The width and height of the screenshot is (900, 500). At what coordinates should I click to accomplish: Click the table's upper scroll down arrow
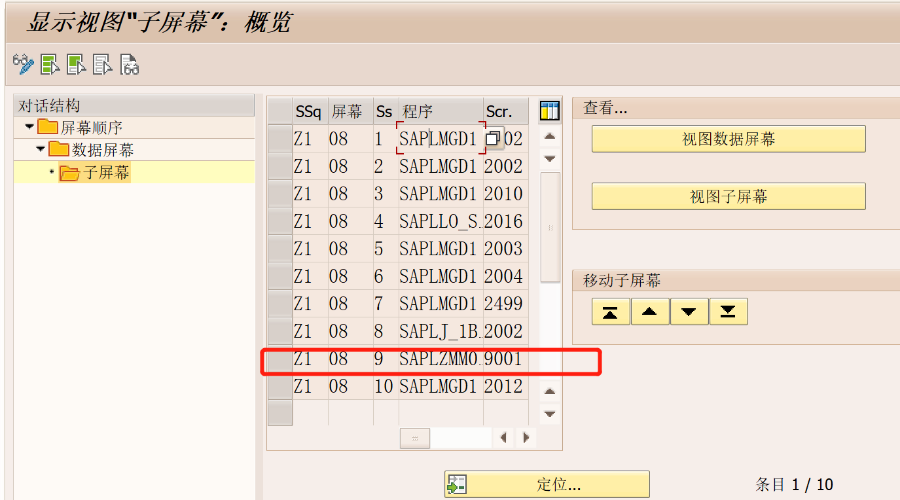550,159
